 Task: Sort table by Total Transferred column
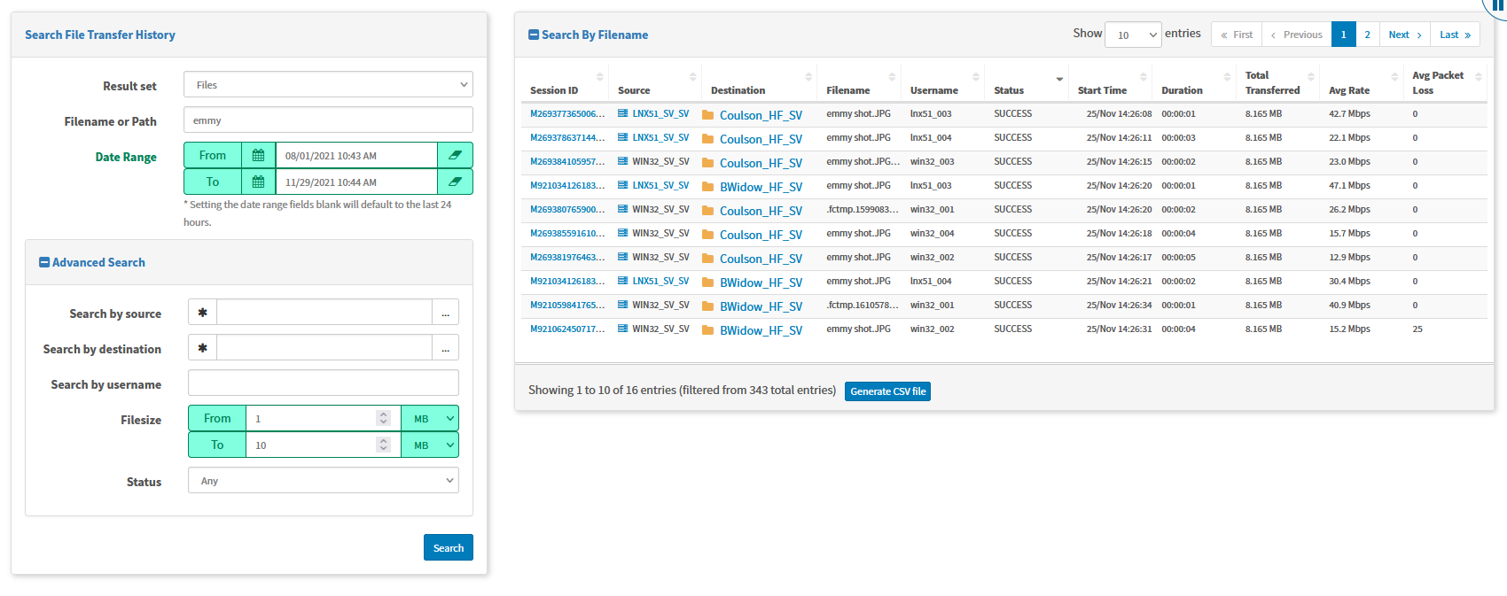tap(1277, 83)
